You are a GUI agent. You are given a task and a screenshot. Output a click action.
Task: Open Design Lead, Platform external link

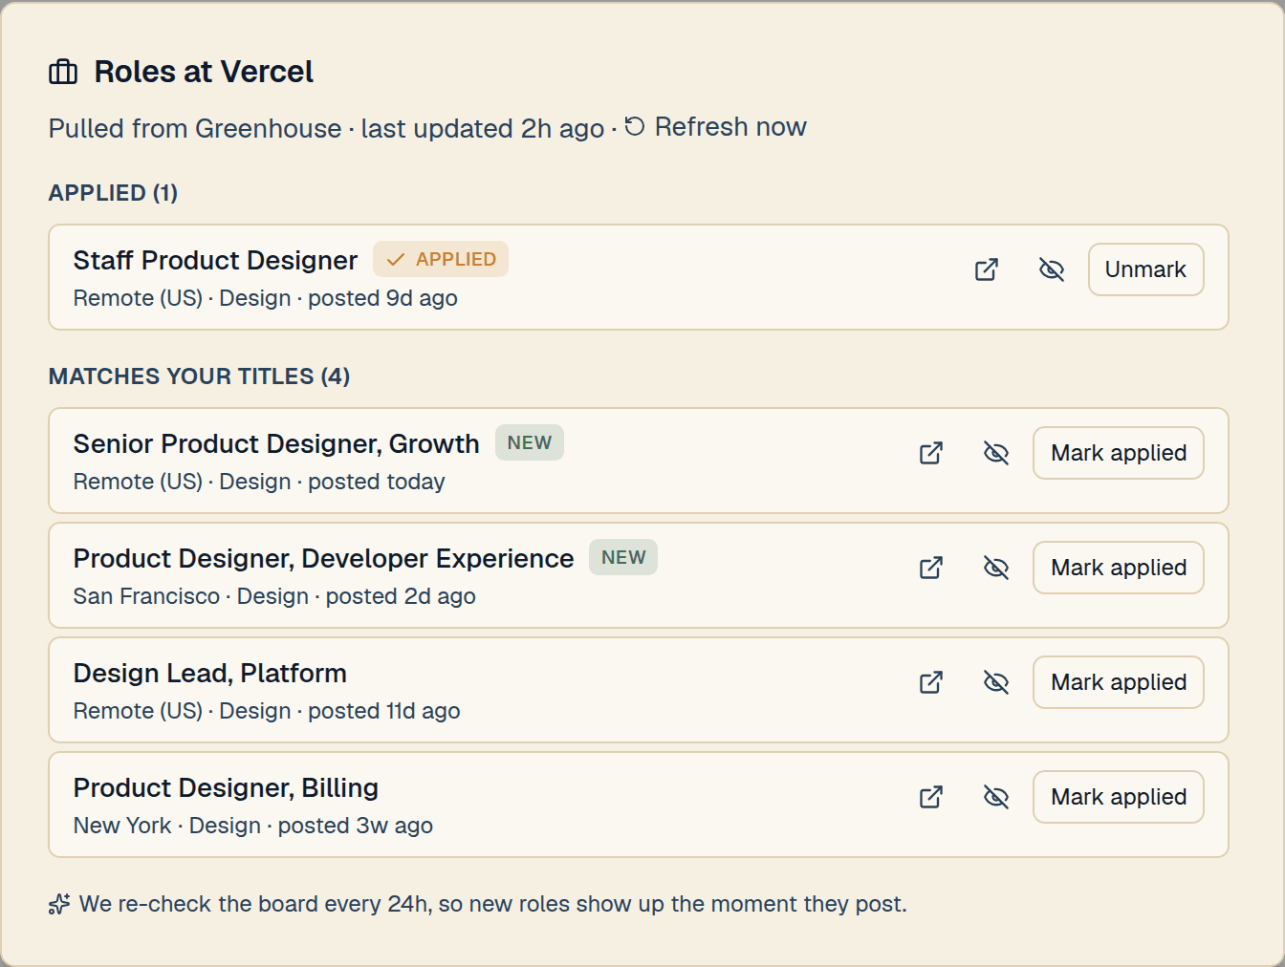931,682
